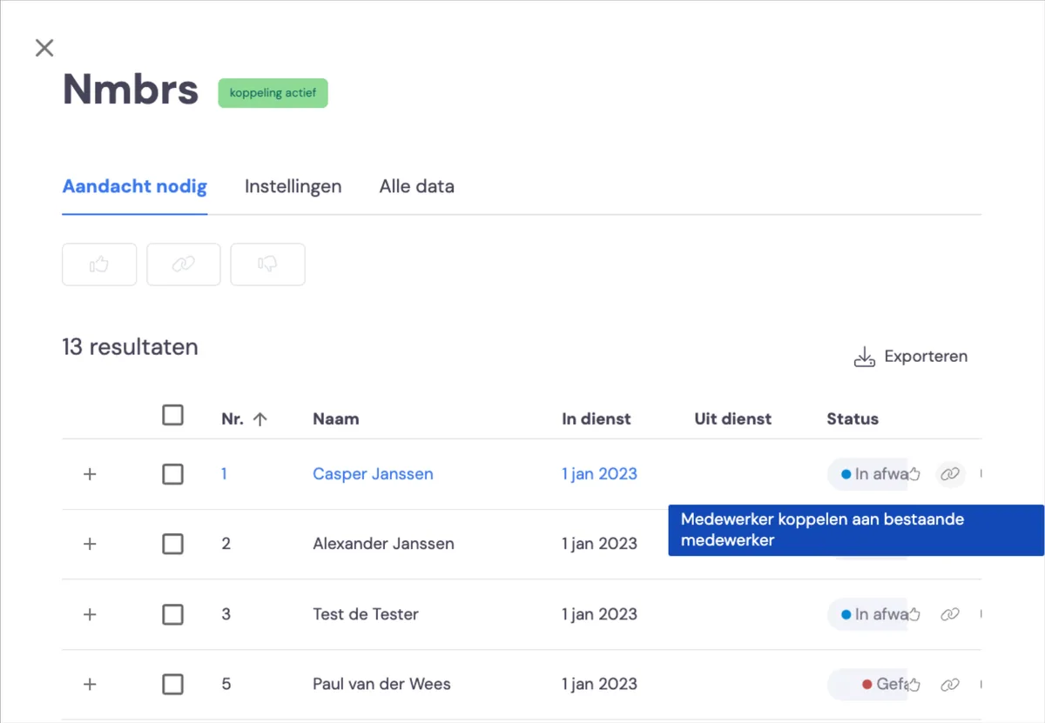Expand the Paul van der Wees row
The width and height of the screenshot is (1045, 723).
click(90, 685)
